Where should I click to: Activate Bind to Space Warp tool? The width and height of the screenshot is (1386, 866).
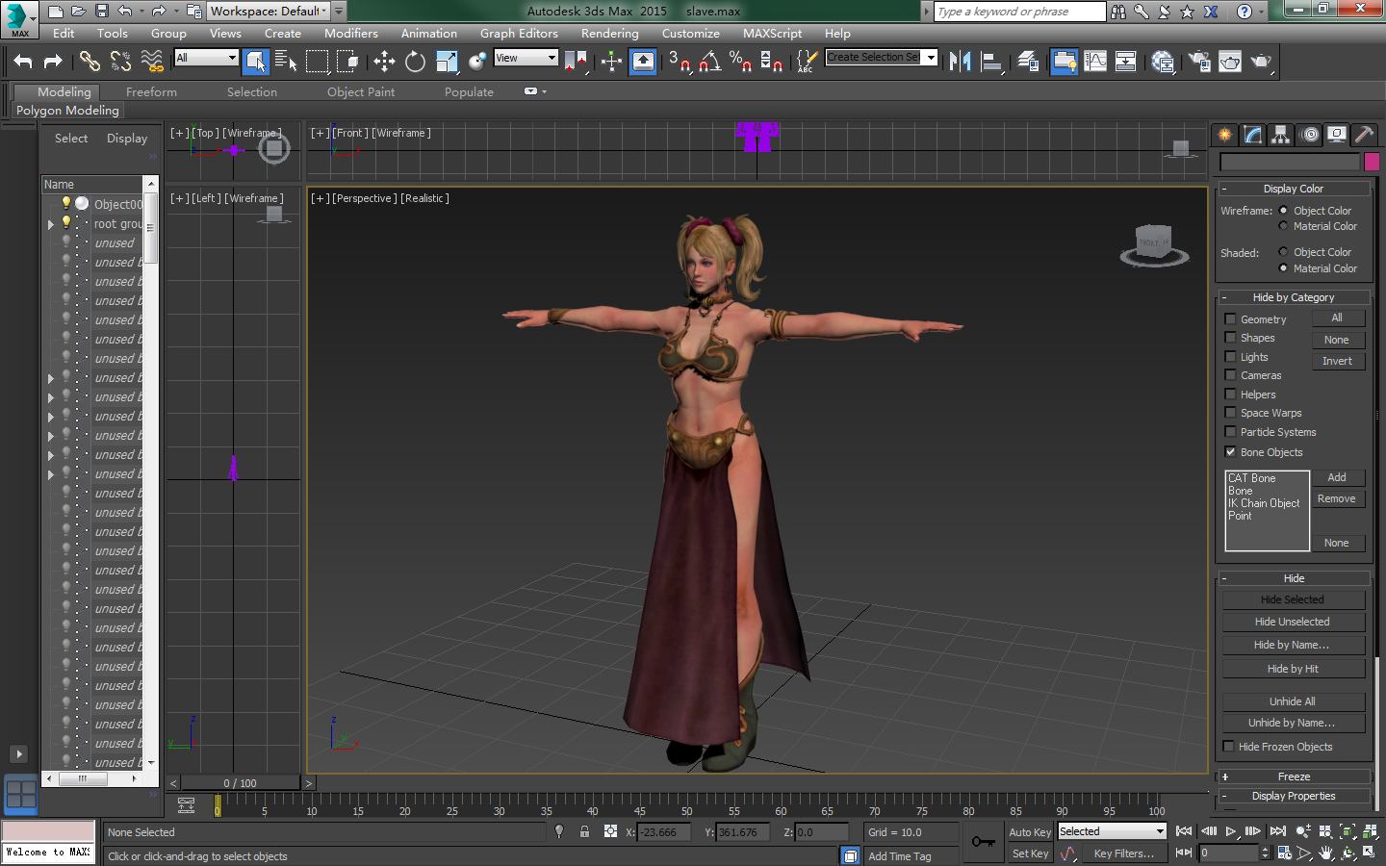coord(152,62)
